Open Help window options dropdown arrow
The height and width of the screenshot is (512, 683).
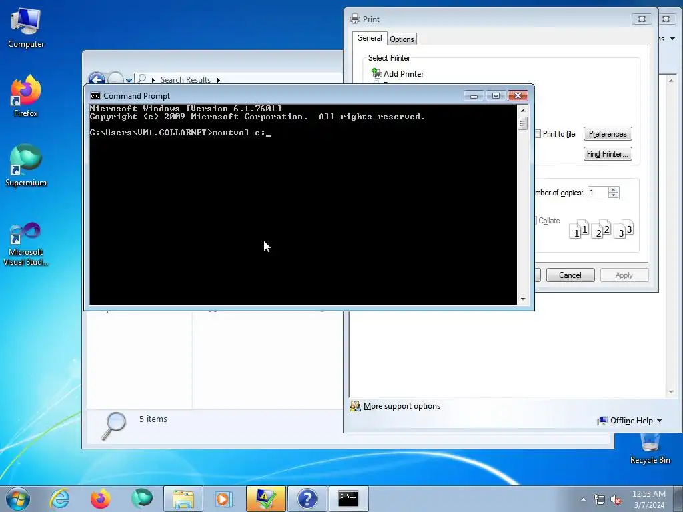coord(672,39)
